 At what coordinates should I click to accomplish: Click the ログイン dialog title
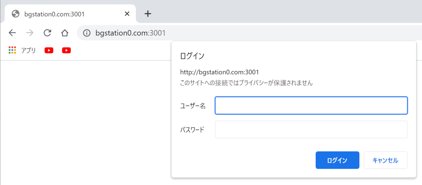coord(192,56)
